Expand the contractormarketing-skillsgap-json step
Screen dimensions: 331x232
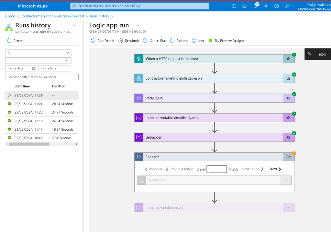(215, 78)
